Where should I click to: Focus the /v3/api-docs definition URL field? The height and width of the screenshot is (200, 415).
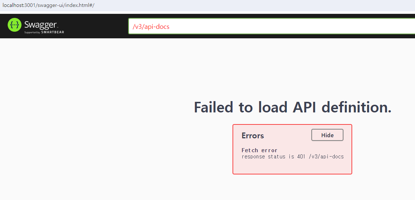(272, 26)
